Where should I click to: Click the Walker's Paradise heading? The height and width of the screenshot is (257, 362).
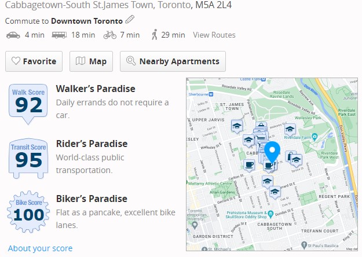(x=96, y=89)
